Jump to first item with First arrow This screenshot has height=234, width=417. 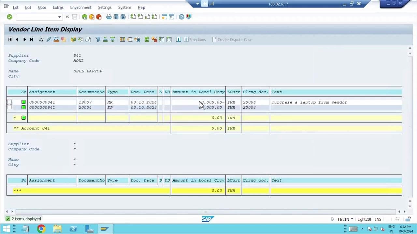tap(10, 40)
